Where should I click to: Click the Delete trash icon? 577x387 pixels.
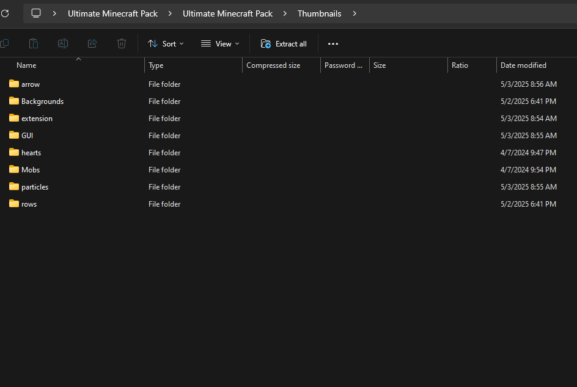[x=122, y=43]
